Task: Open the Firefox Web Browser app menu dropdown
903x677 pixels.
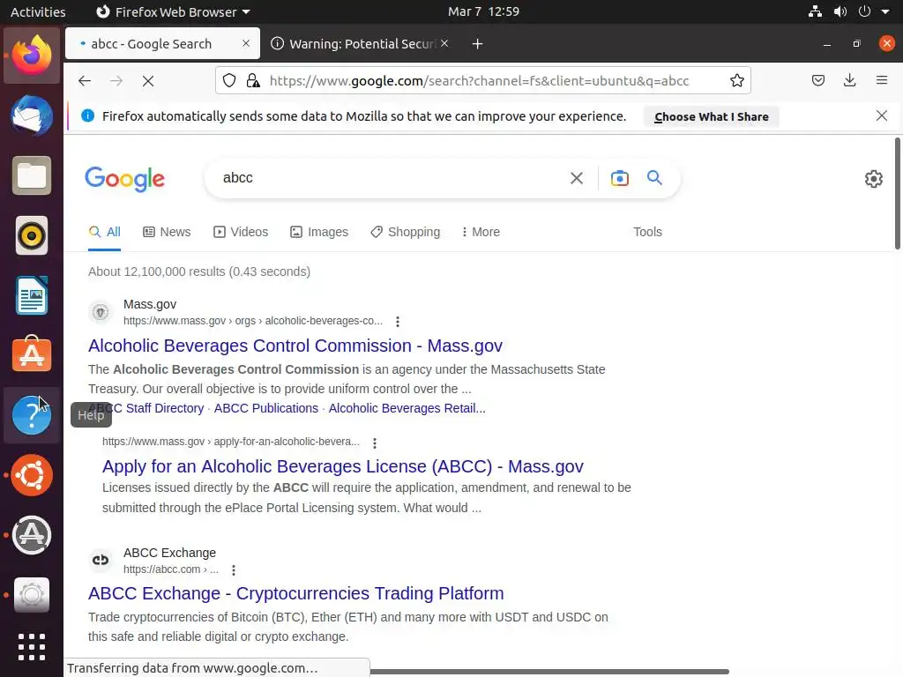Action: [173, 11]
